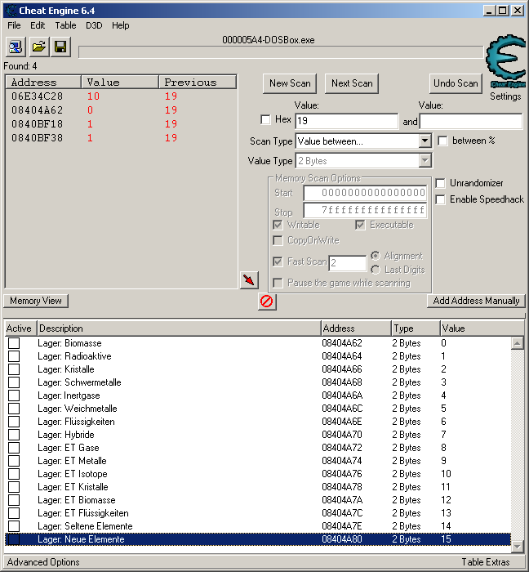The width and height of the screenshot is (529, 572).
Task: Save the cheat table floppy icon
Action: 60,47
